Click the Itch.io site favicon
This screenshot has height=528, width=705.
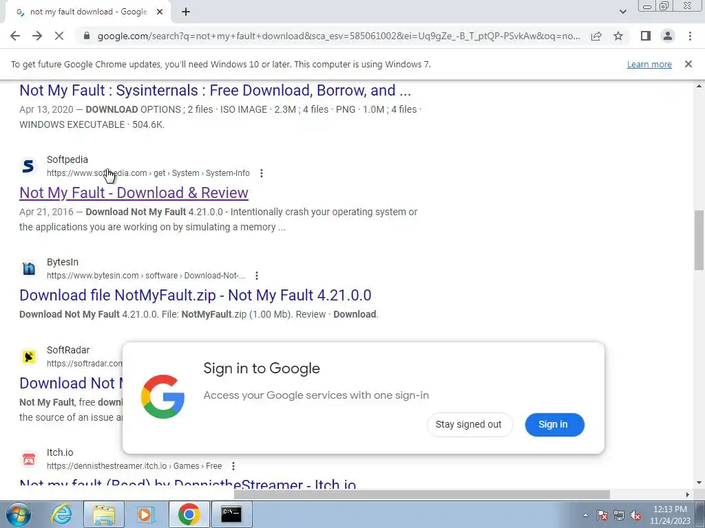[x=28, y=459]
